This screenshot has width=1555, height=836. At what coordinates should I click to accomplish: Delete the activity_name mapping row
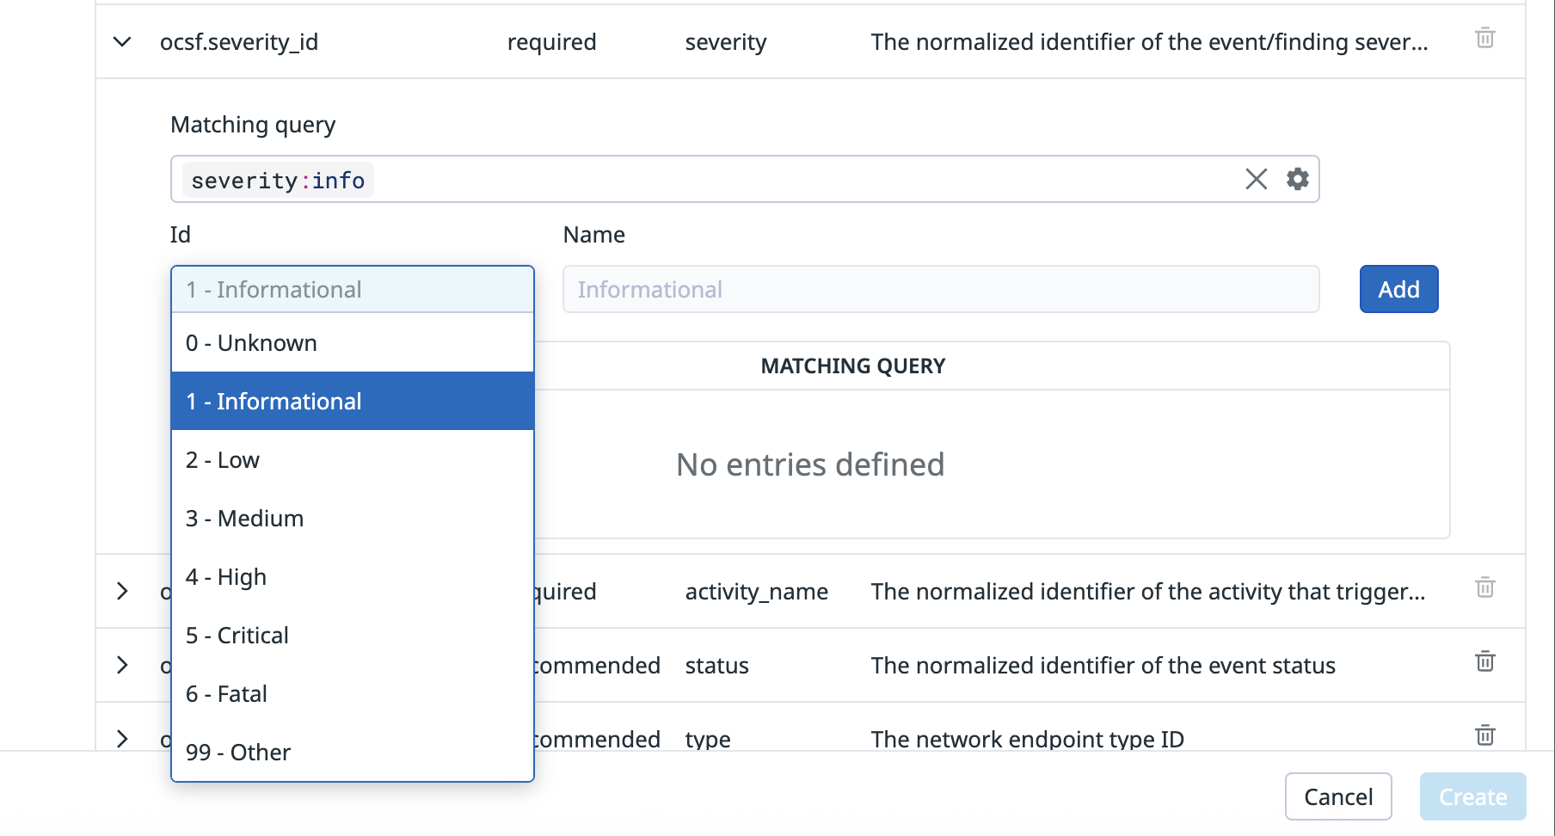[x=1484, y=588]
